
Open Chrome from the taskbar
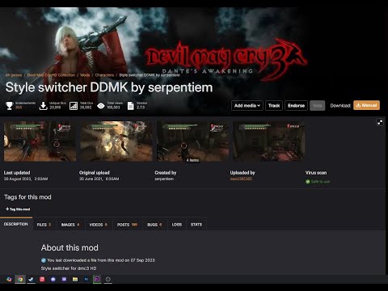[x=20, y=279]
